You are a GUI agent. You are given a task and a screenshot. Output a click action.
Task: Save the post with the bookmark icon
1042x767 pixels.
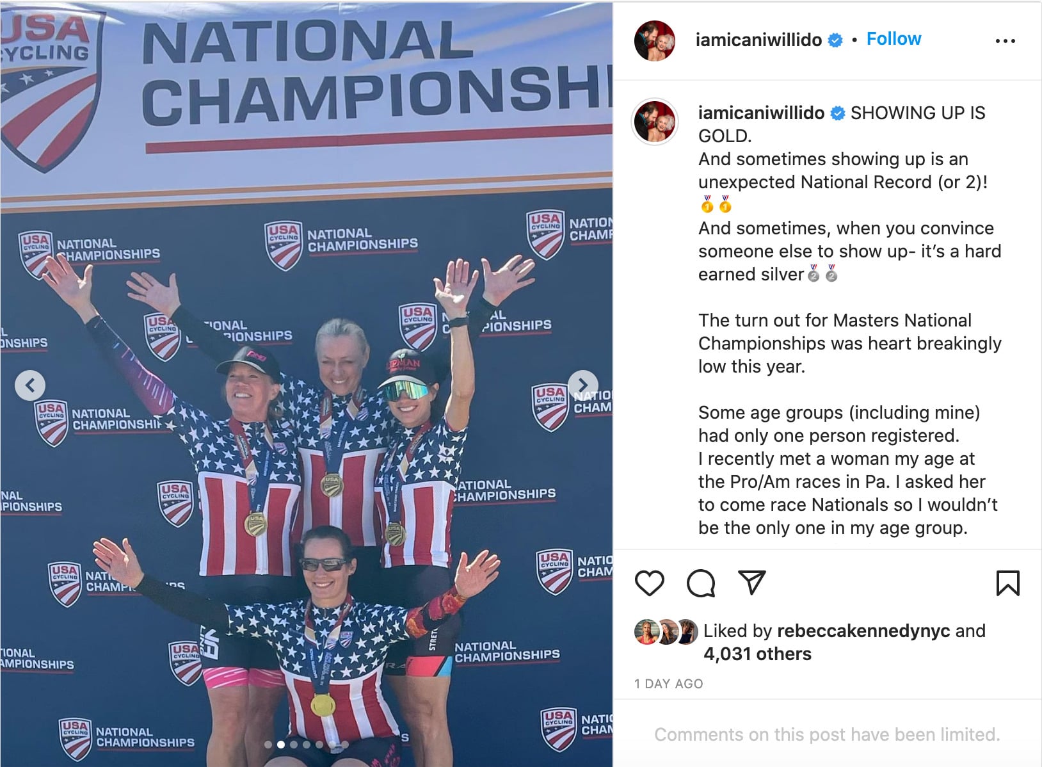1007,583
